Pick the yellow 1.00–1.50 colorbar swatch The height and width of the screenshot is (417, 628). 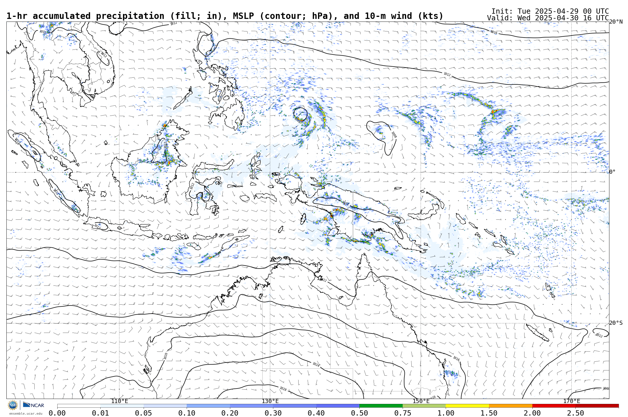coord(467,406)
